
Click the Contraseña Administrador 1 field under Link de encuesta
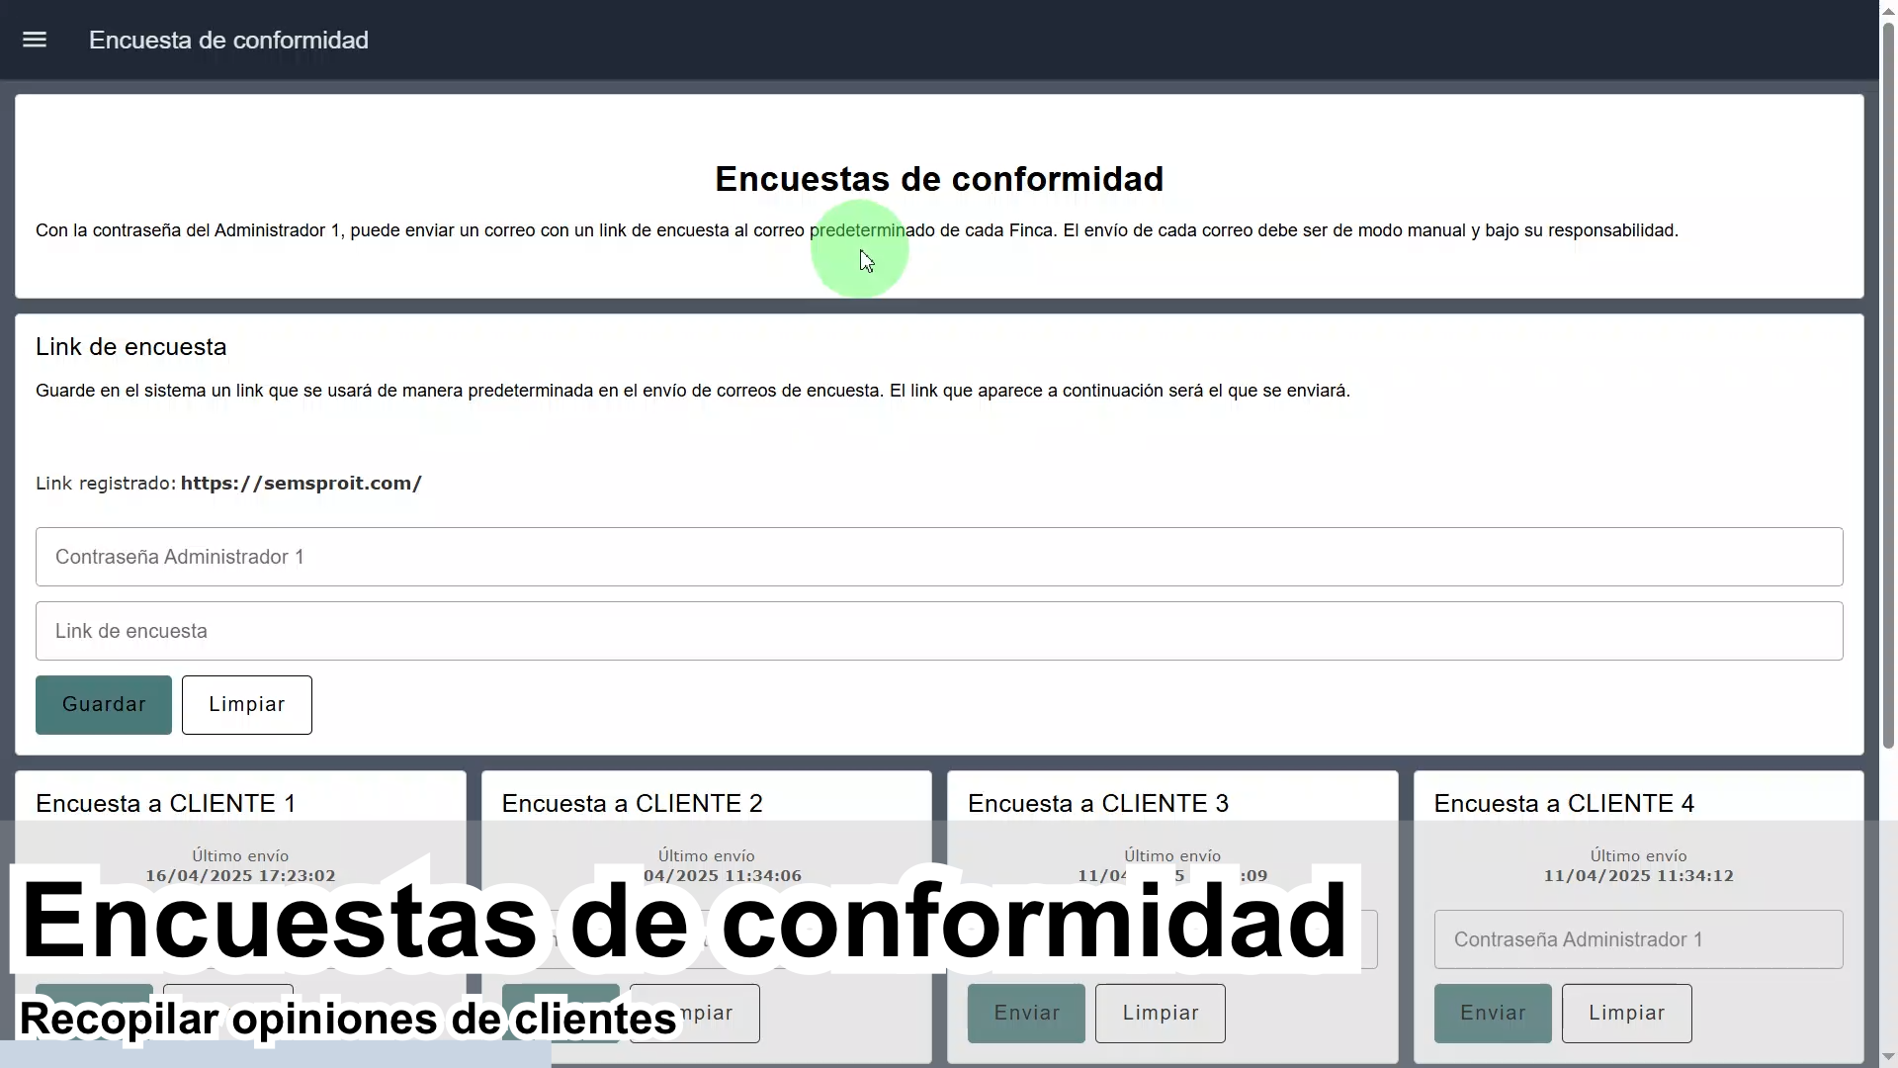tap(939, 557)
